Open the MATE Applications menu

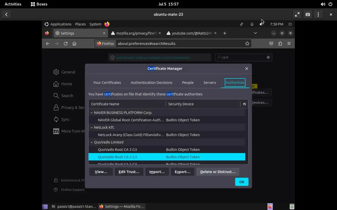[x=58, y=24]
